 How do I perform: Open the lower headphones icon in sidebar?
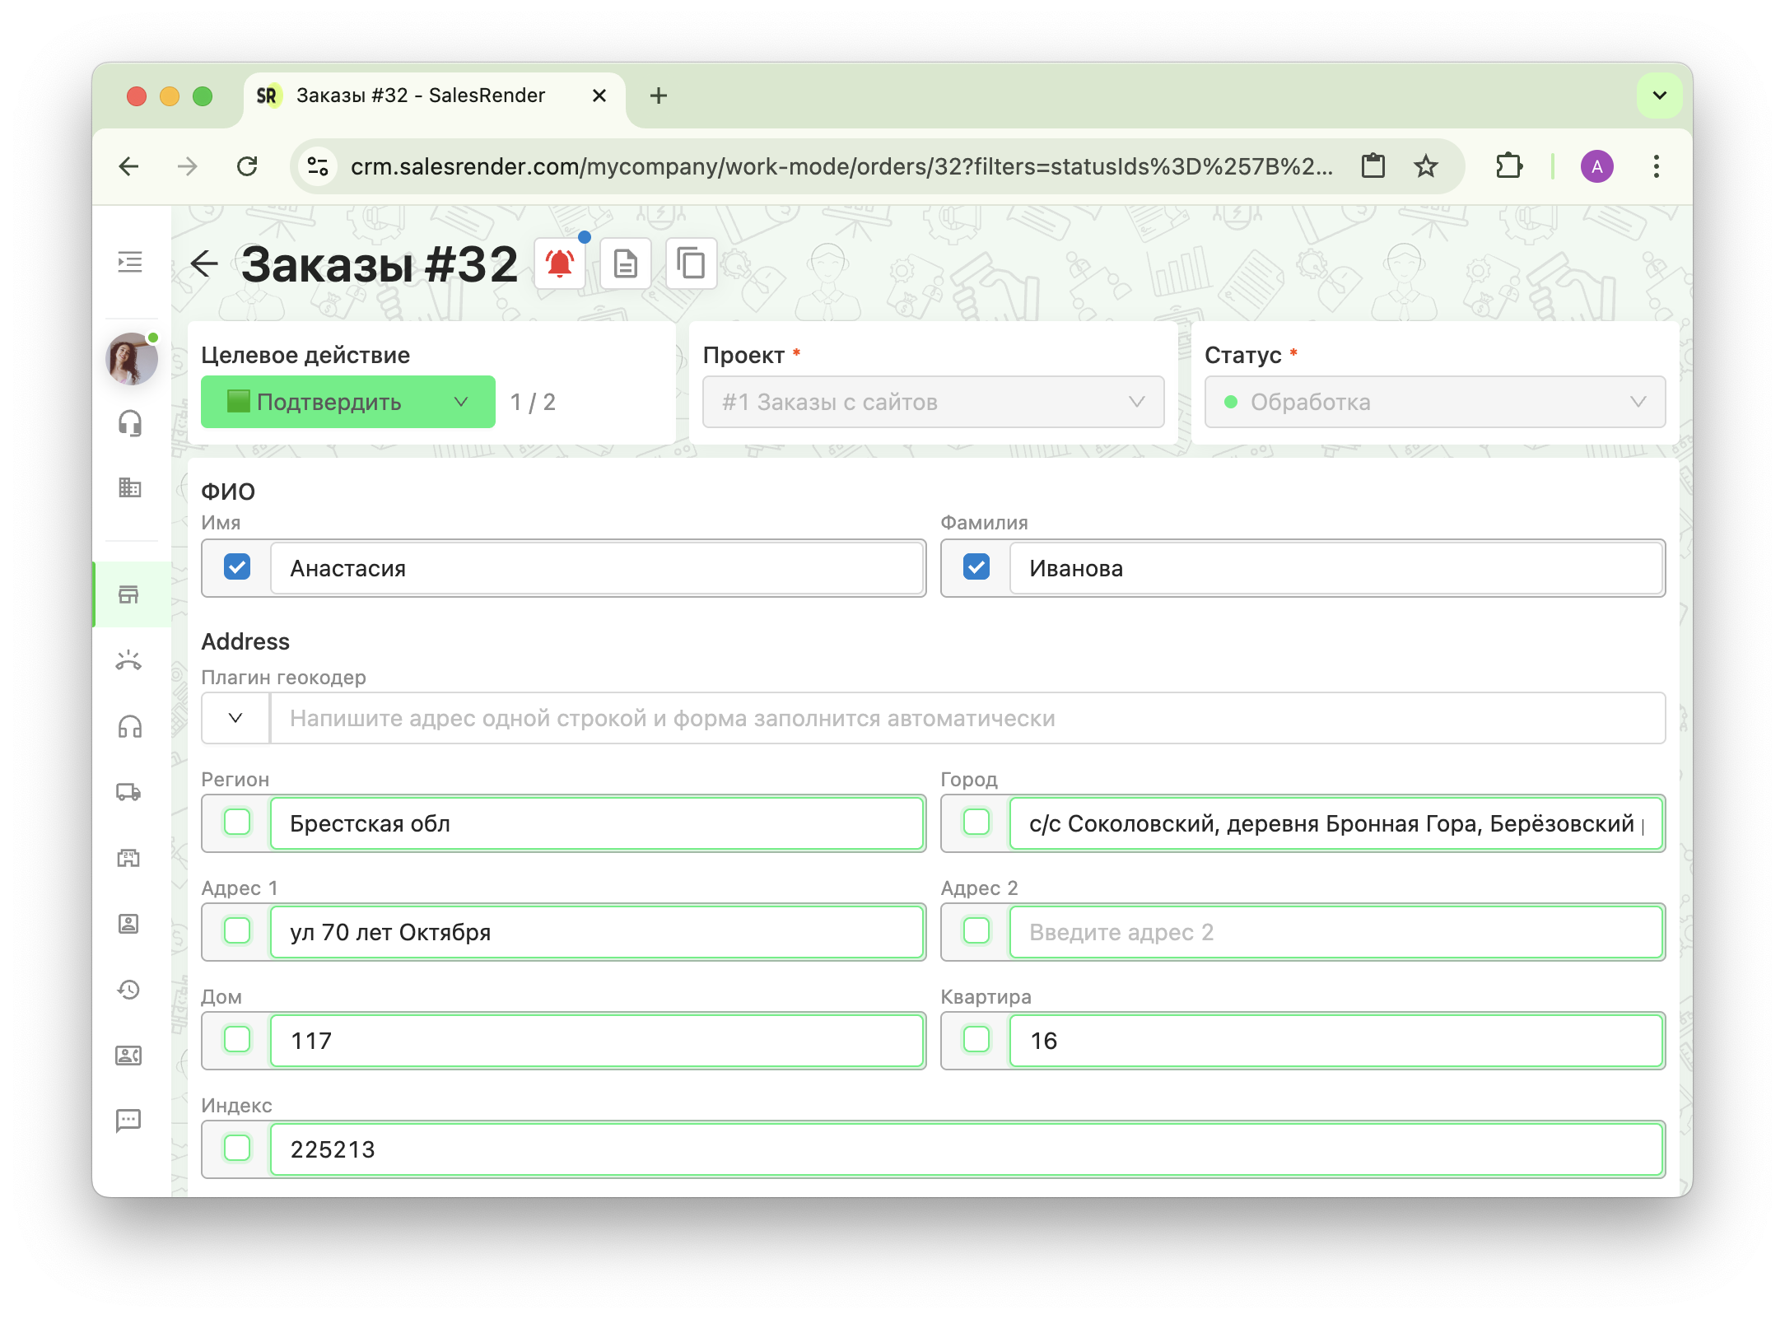(130, 726)
